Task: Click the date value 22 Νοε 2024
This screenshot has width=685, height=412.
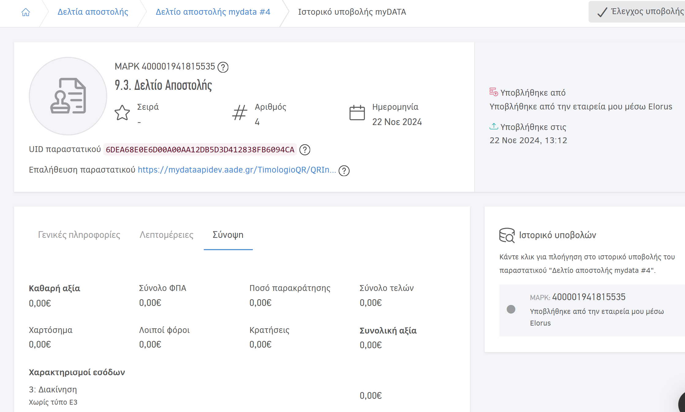Action: coord(397,122)
